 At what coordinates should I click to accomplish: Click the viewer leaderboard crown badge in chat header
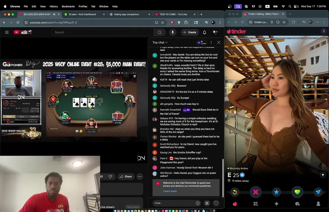pyautogui.click(x=202, y=42)
